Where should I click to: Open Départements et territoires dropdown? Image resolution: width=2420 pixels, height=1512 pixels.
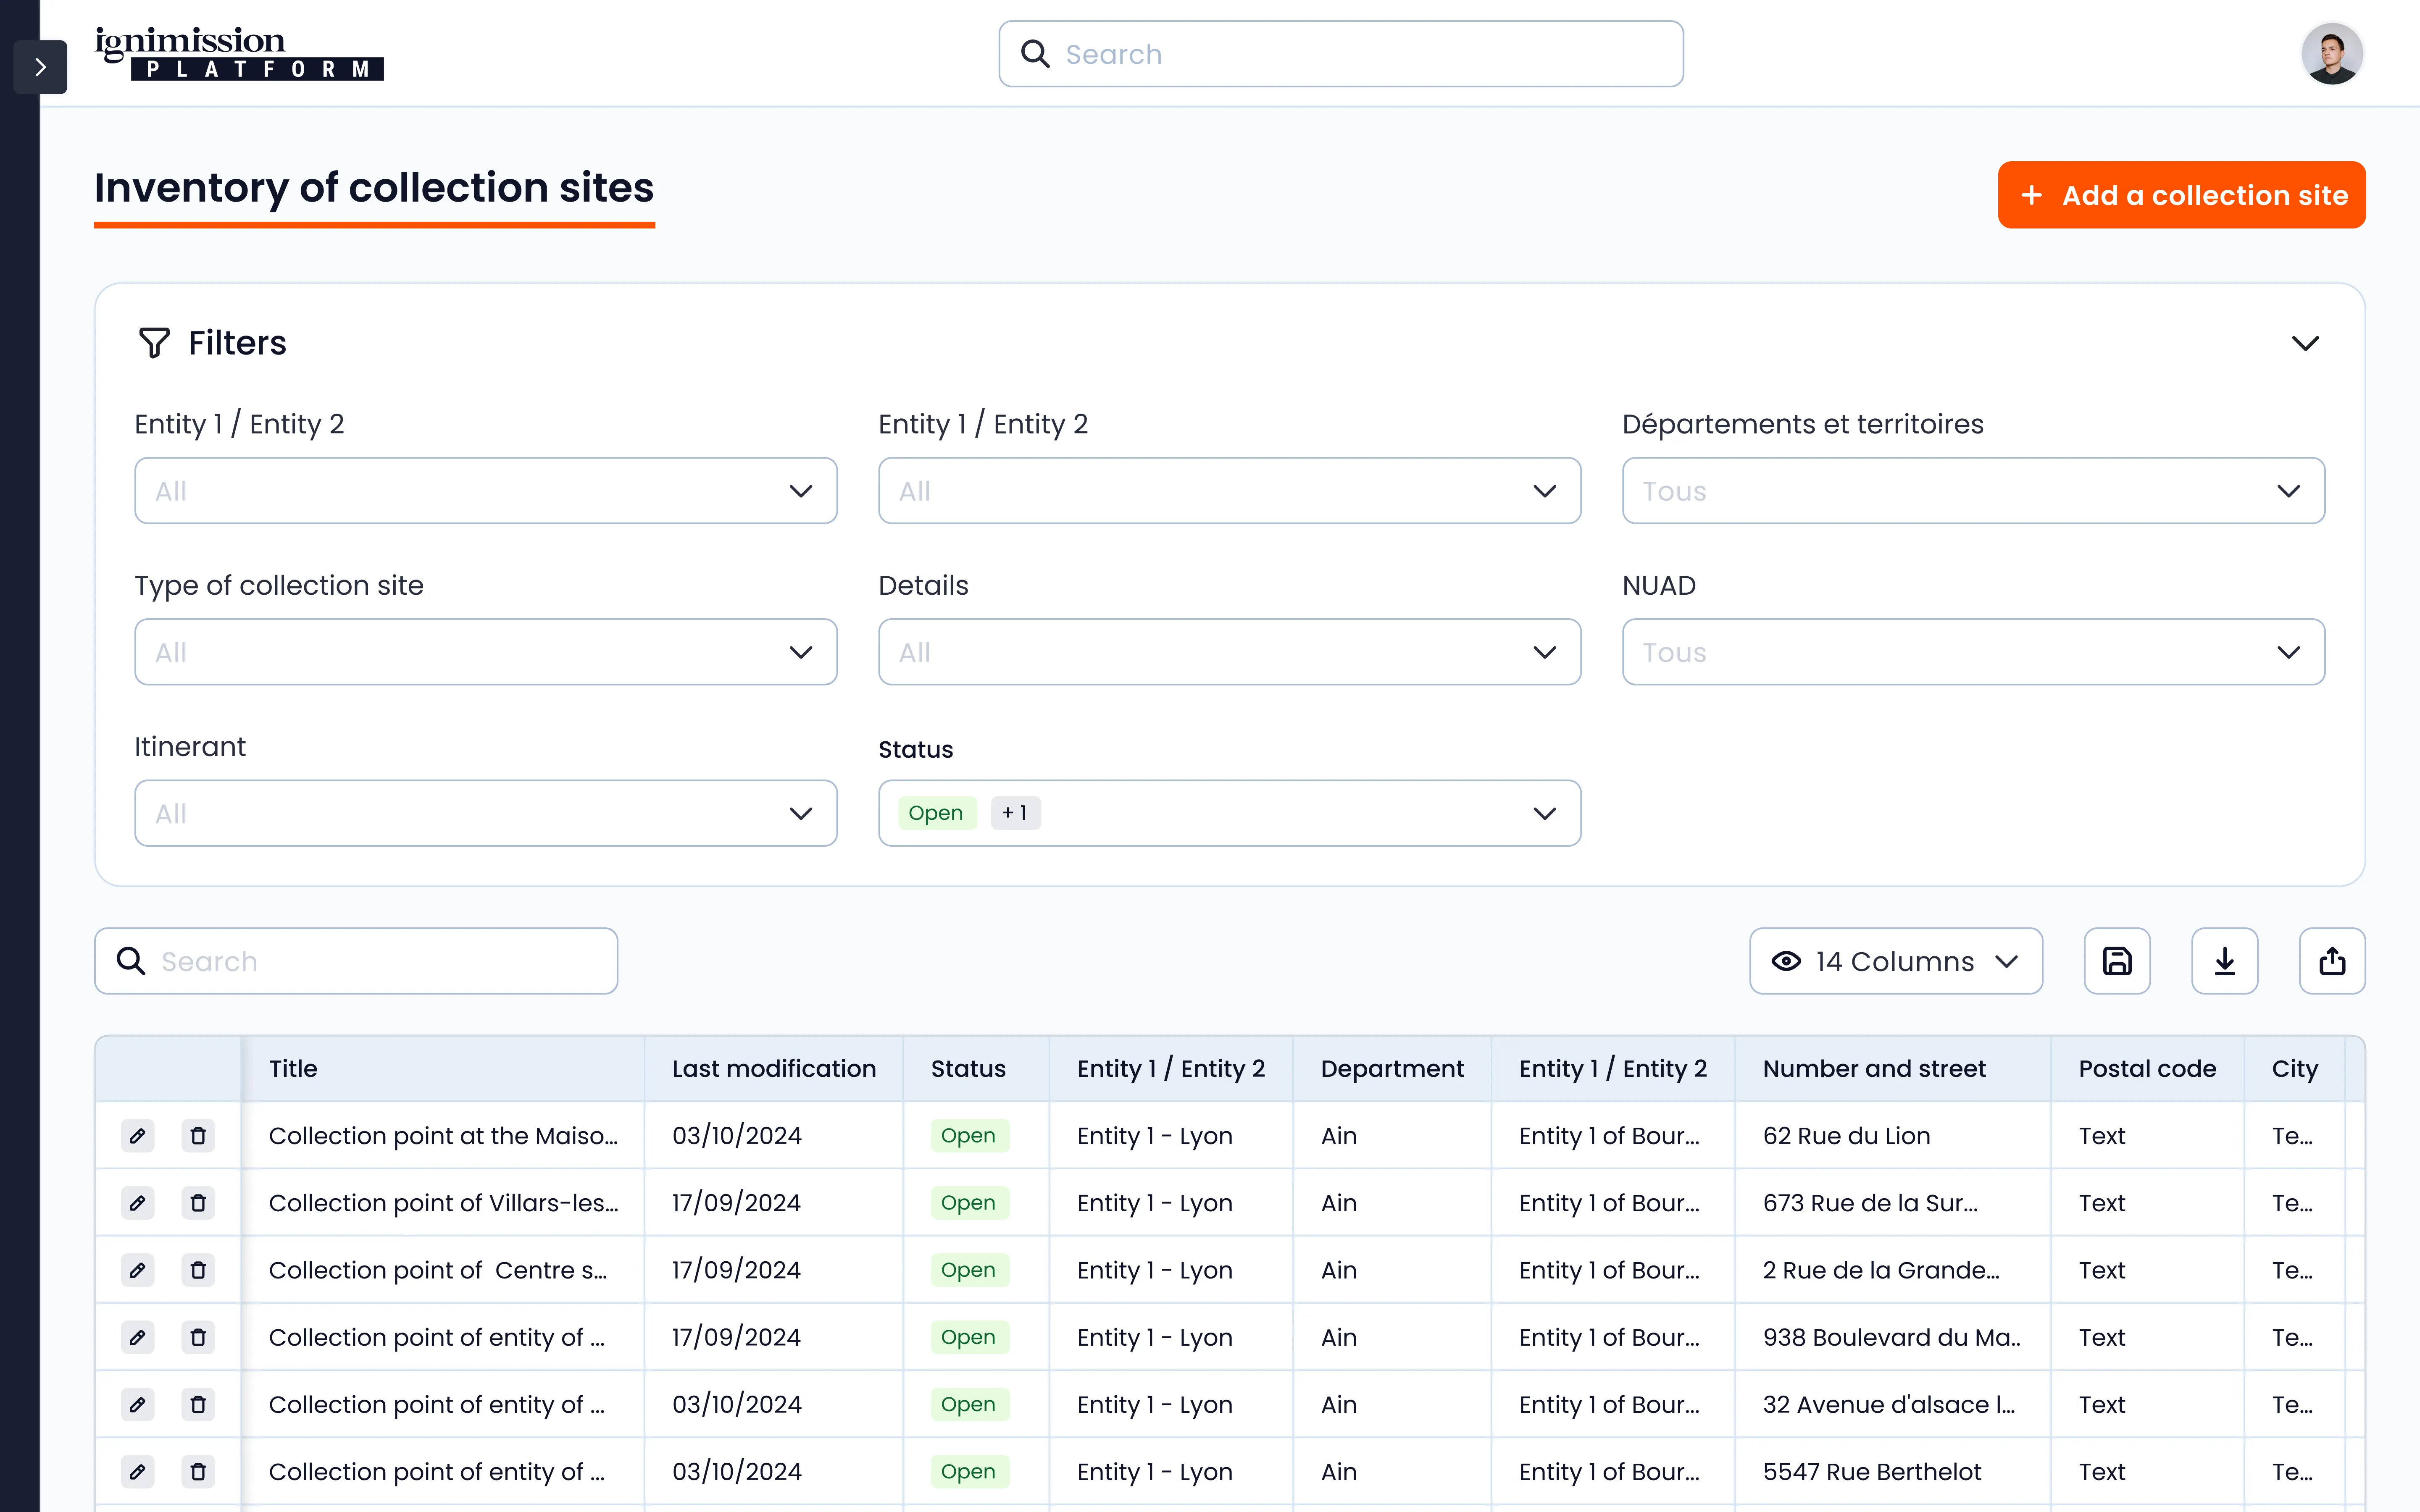pyautogui.click(x=1972, y=491)
